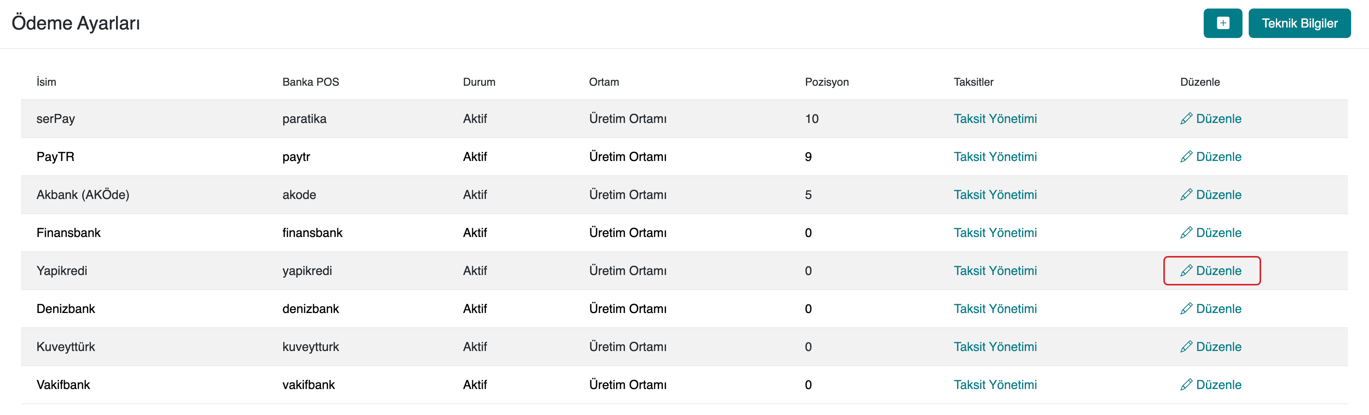Click the Pozisyon column header

[827, 82]
